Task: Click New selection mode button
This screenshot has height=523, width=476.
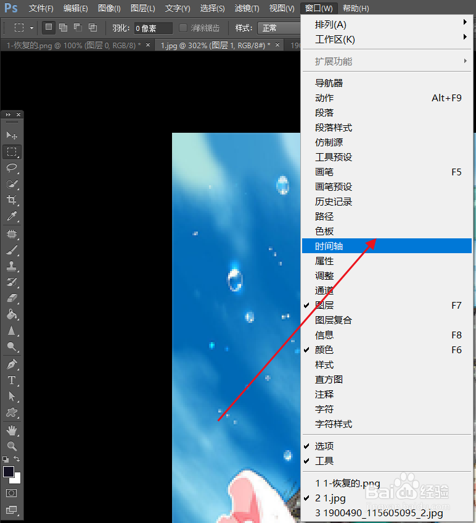Action: click(49, 27)
